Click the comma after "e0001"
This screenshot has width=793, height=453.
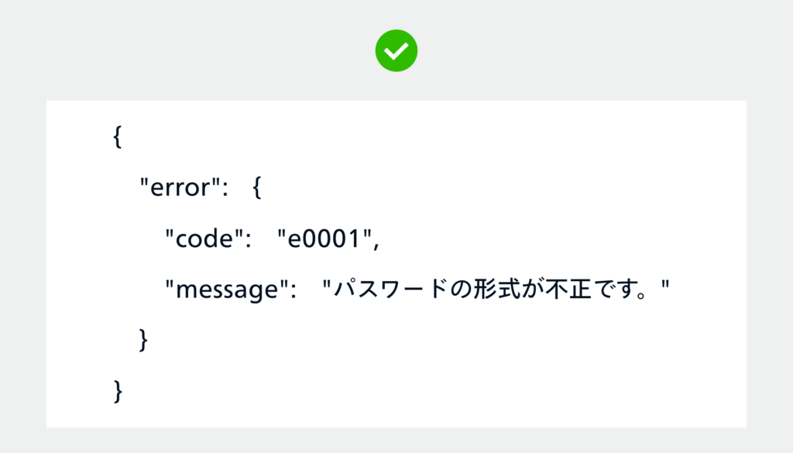coord(376,243)
